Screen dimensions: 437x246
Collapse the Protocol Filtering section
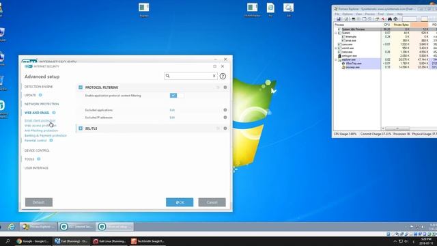point(81,87)
